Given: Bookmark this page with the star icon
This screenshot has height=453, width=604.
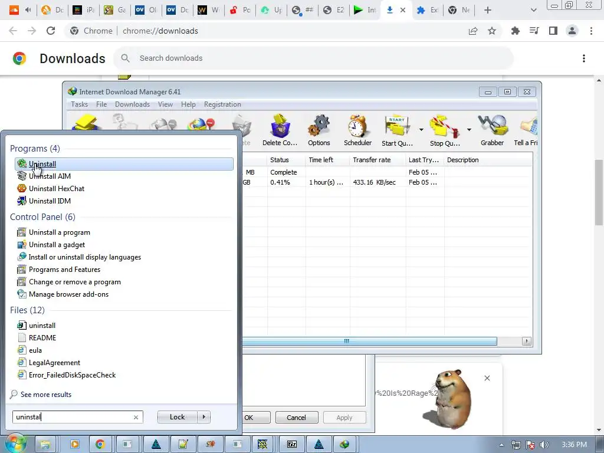Looking at the screenshot, I should (x=492, y=31).
